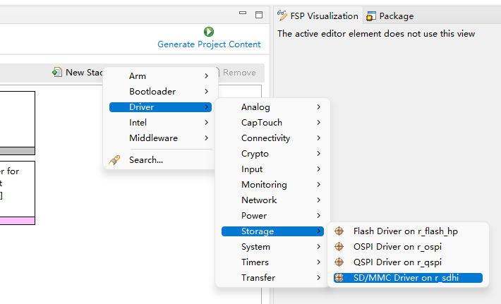Click the Search magnifier icon in menu

click(115, 160)
